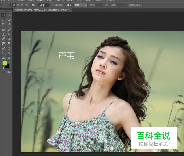This screenshot has width=184, height=156.
Task: Open the green foreground color picker
Action: 5,63
